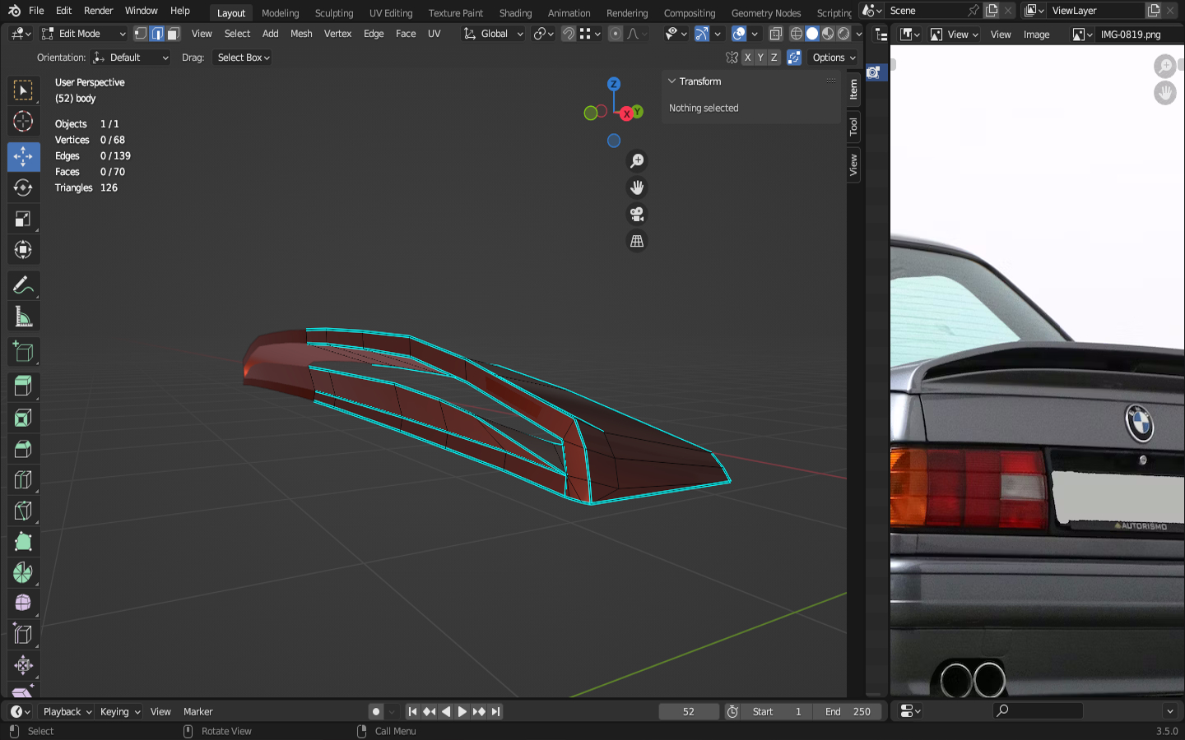Select the Extrude Region tool
1185x740 pixels.
point(23,386)
